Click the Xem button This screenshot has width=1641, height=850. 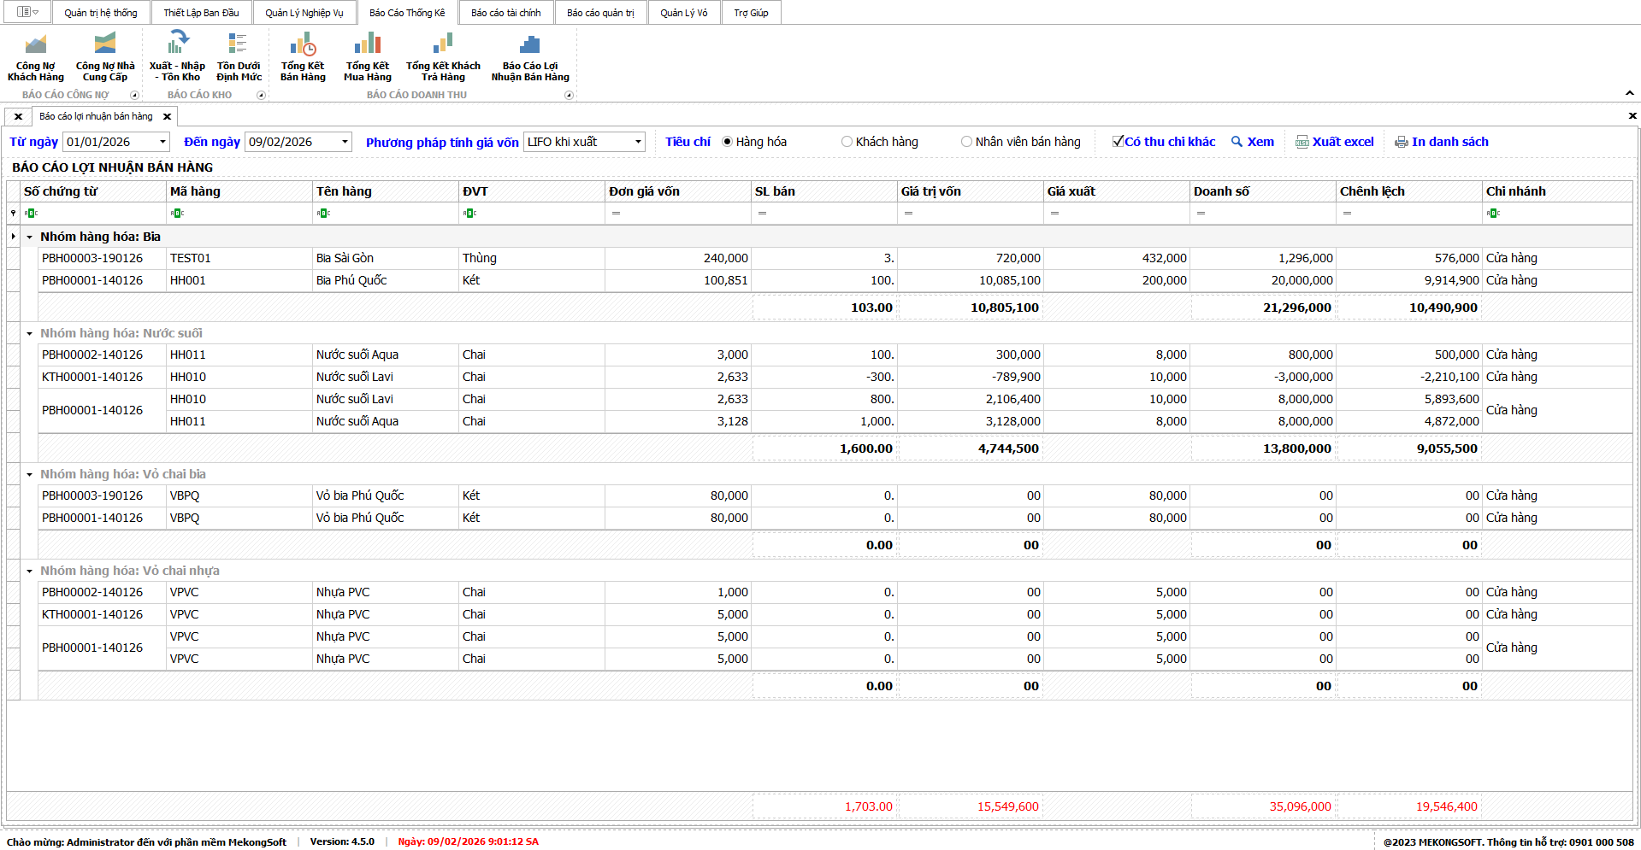click(x=1253, y=142)
